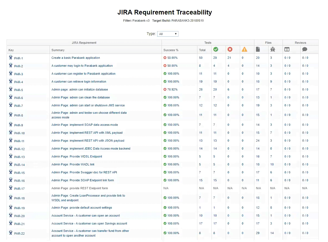Click the files document icon in header
Screen dimensions: 328x242
pos(258,49)
